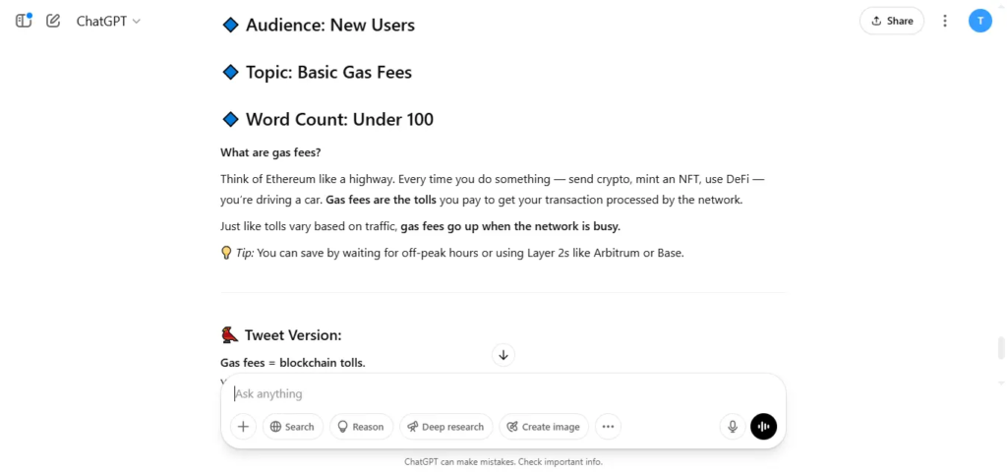Attach a file with the plus icon

244,426
